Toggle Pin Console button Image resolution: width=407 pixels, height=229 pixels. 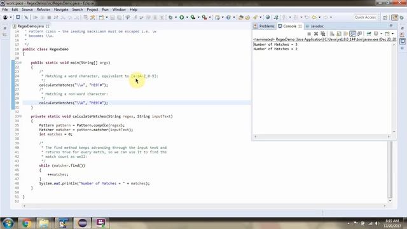click(x=369, y=34)
